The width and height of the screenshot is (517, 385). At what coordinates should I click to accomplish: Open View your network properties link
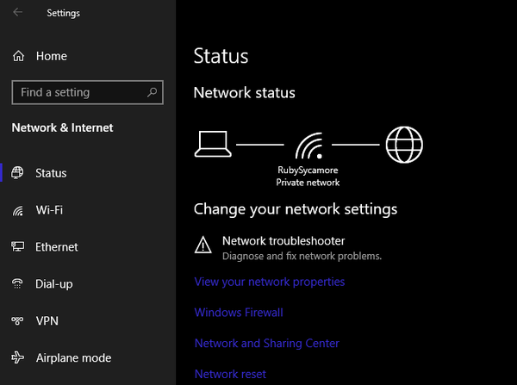point(270,282)
